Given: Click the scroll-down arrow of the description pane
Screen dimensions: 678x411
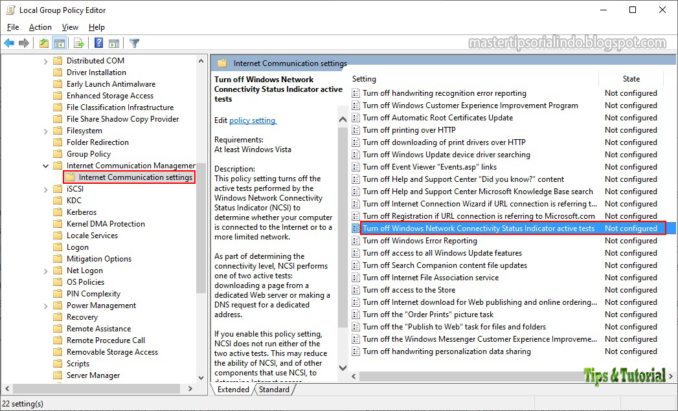Looking at the screenshot, I should click(343, 366).
